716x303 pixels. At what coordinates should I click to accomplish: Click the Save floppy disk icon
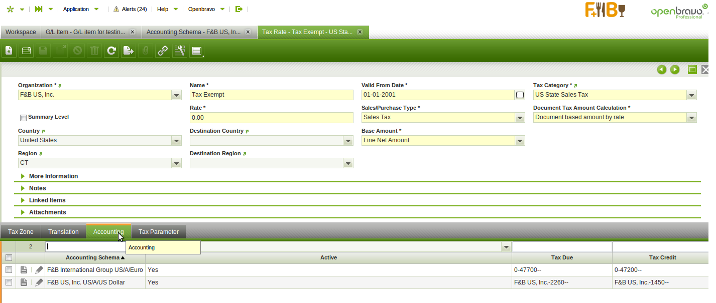coord(43,51)
